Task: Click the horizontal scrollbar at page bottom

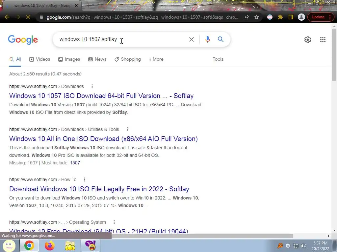Action: coord(202,236)
